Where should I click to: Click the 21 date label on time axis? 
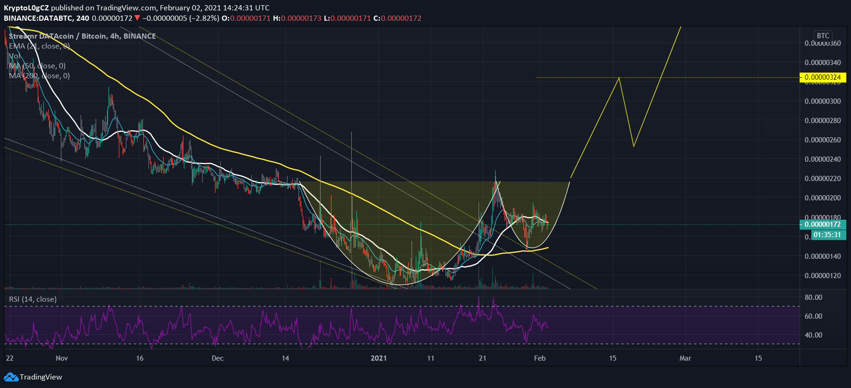click(482, 358)
